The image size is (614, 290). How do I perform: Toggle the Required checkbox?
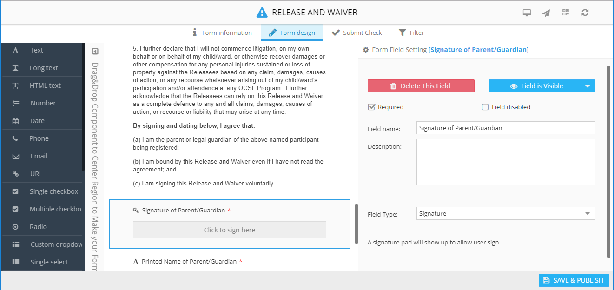[371, 107]
